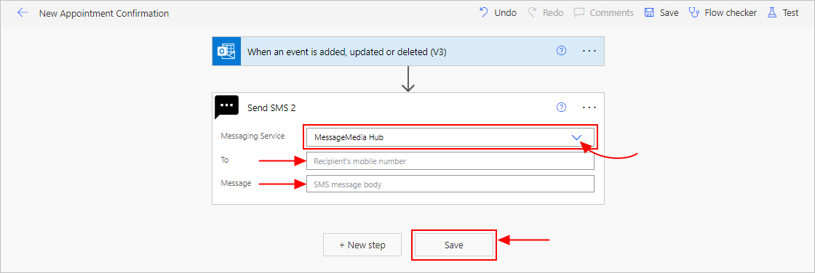Open help for the event trigger step
The width and height of the screenshot is (815, 273).
click(561, 51)
